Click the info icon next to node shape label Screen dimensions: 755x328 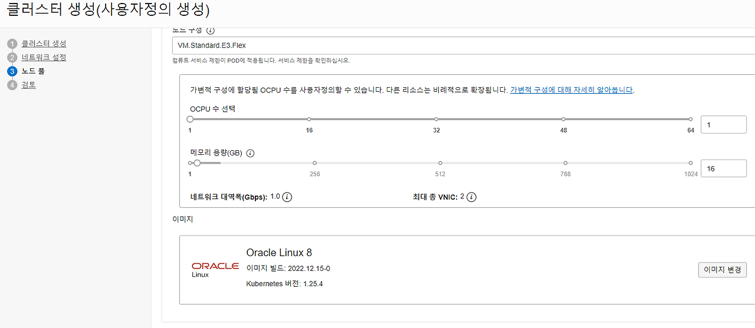point(211,31)
